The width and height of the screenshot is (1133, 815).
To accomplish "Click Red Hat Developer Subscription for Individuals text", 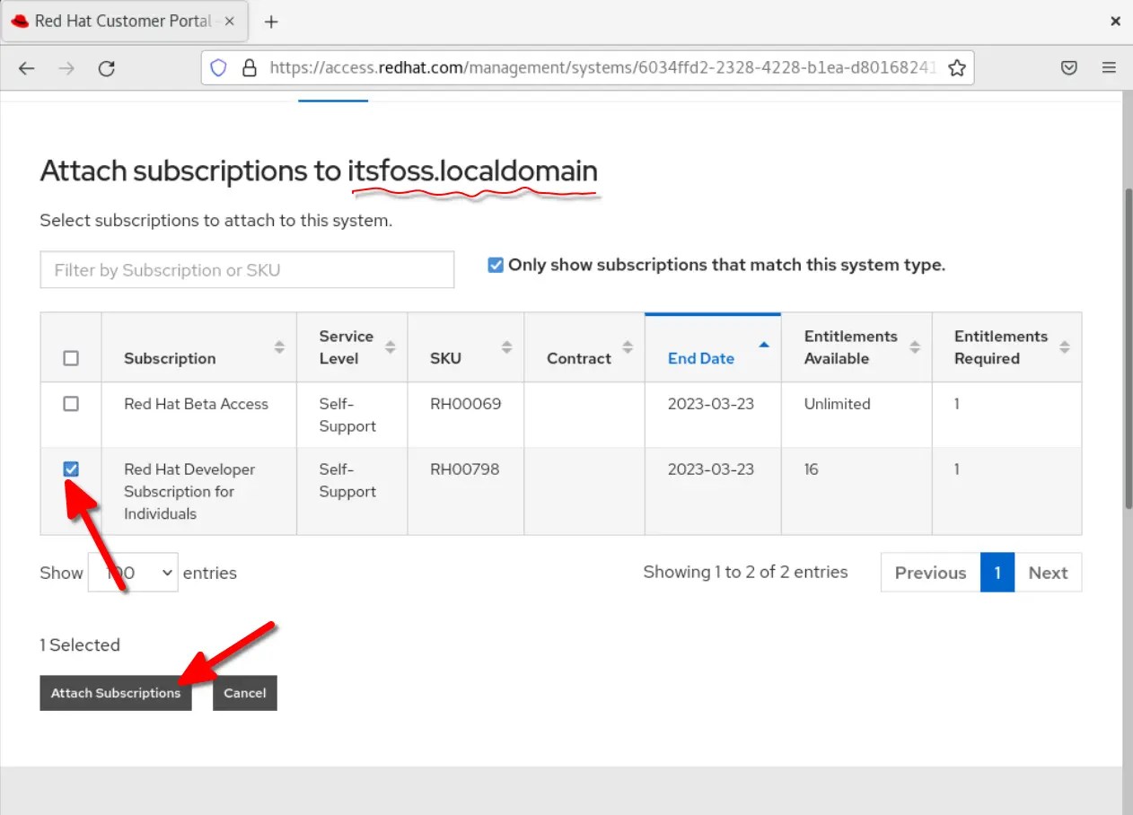I will 189,492.
